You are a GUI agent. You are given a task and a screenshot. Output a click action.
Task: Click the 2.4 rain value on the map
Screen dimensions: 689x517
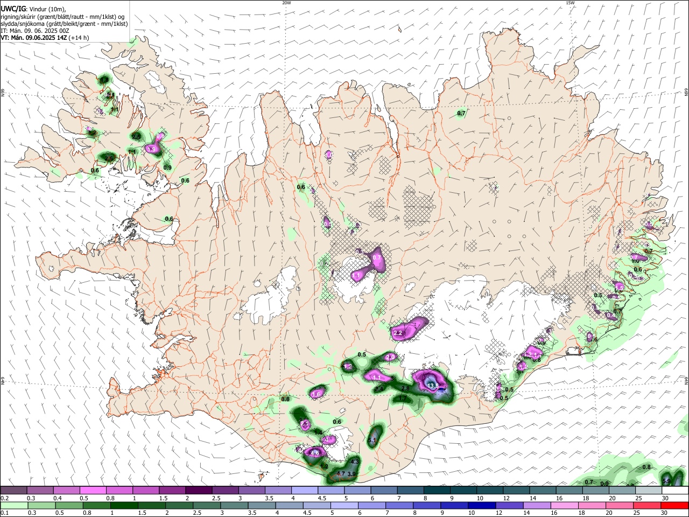click(x=378, y=389)
